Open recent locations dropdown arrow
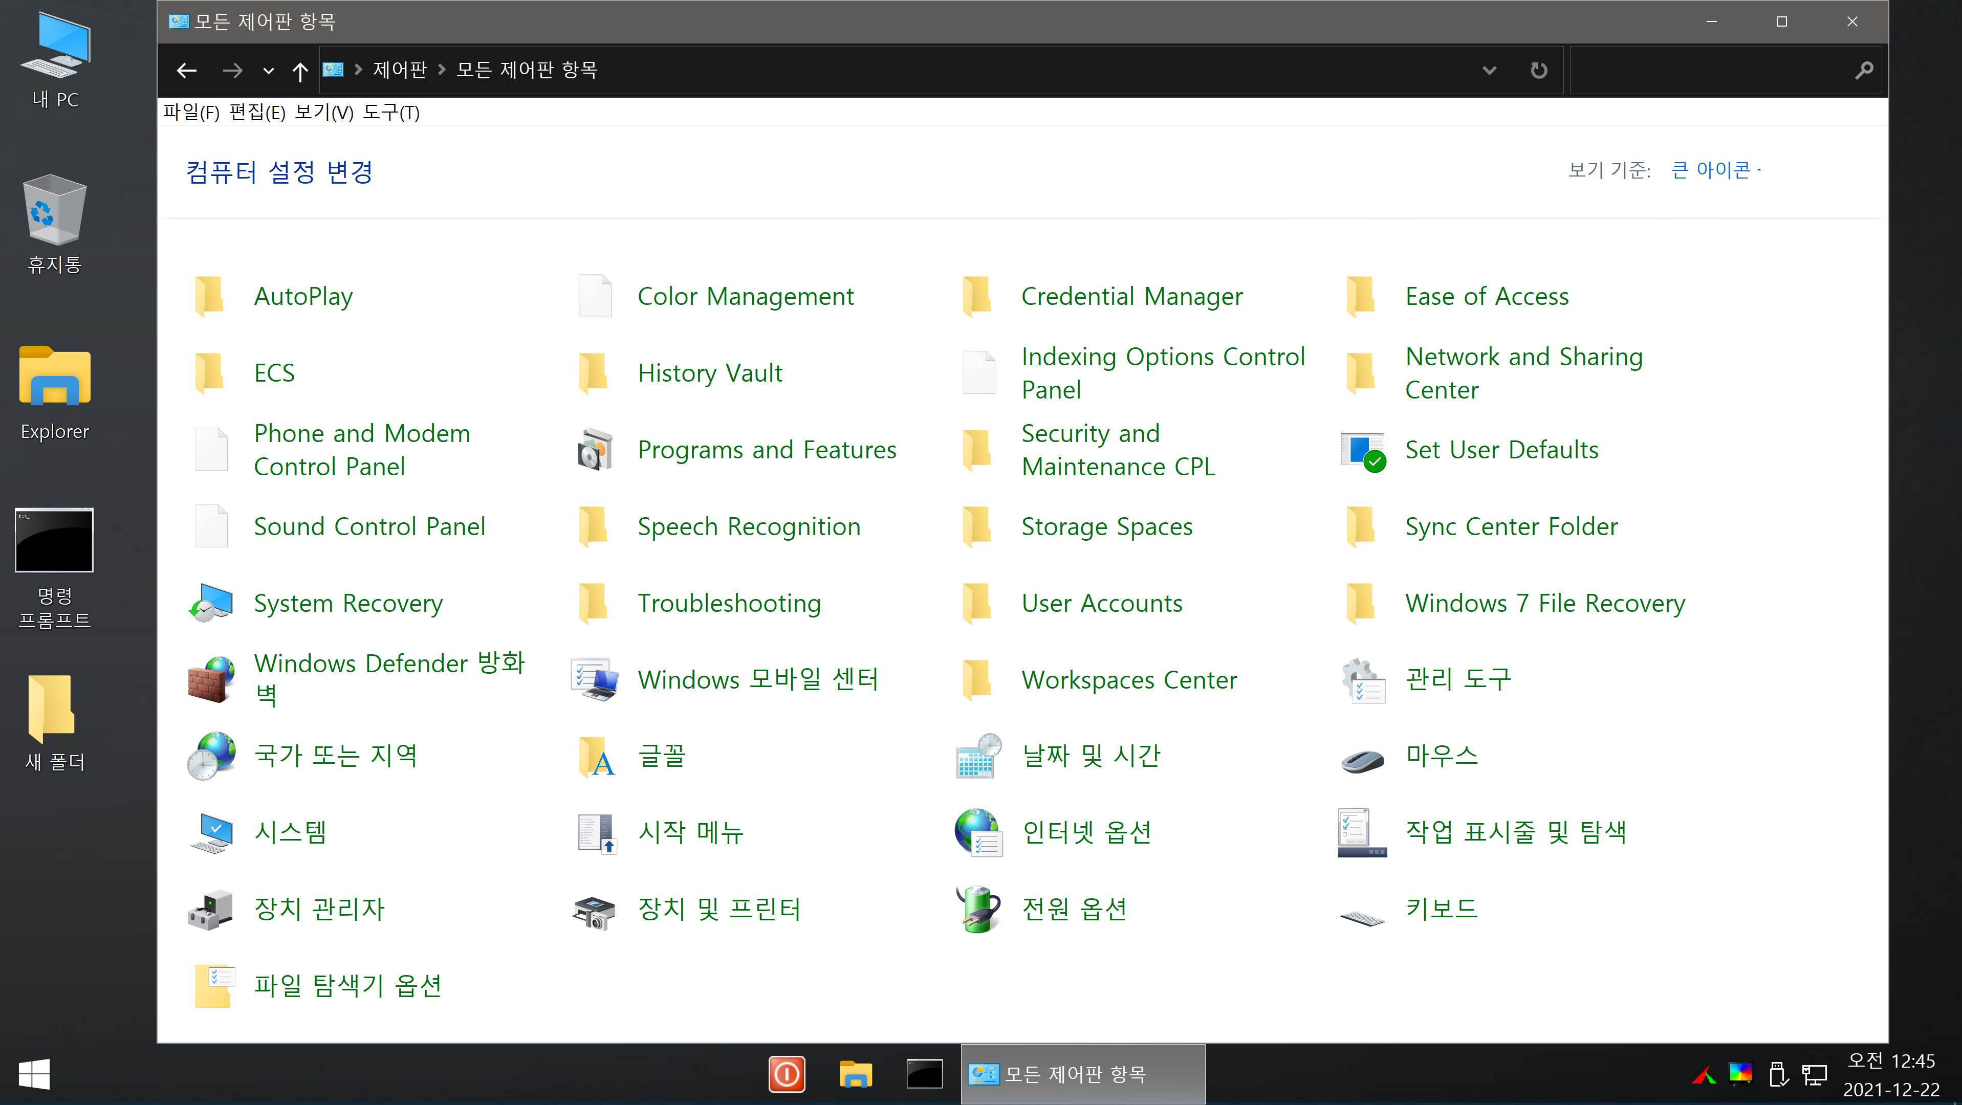 (x=268, y=71)
